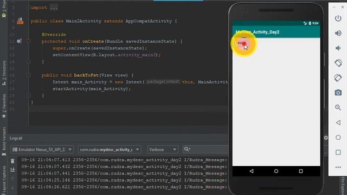Screen dimensions: 347x195
Task: Close the emulator toolbar window
Action: tap(342, 7)
